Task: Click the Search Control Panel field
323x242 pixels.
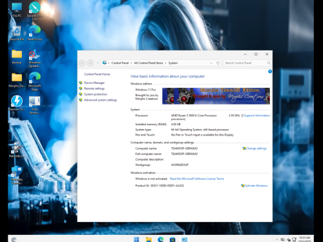Action: (x=247, y=63)
